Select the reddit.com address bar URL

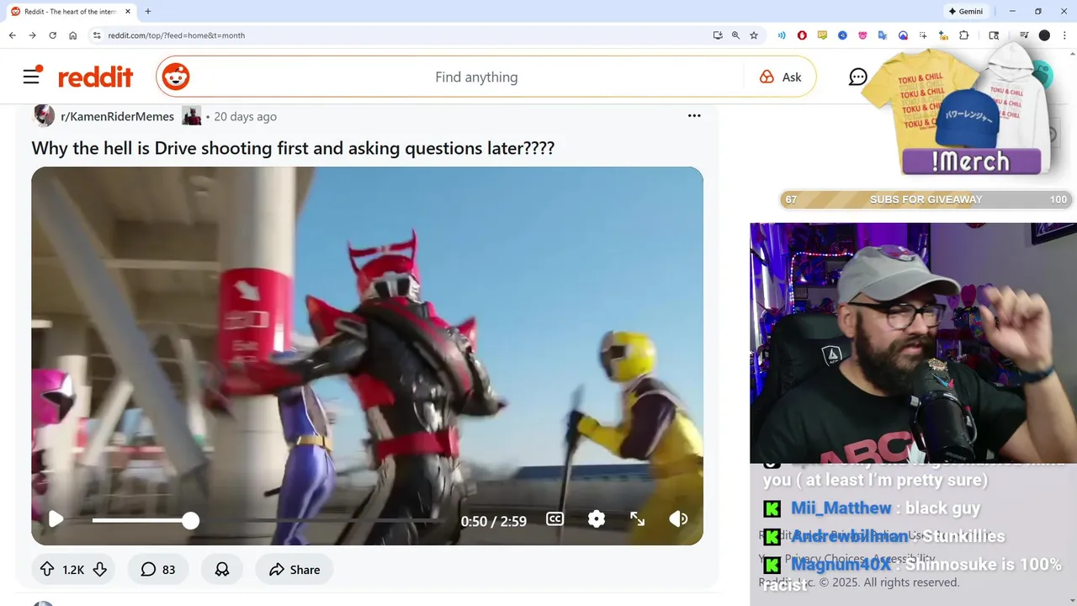pyautogui.click(x=177, y=35)
